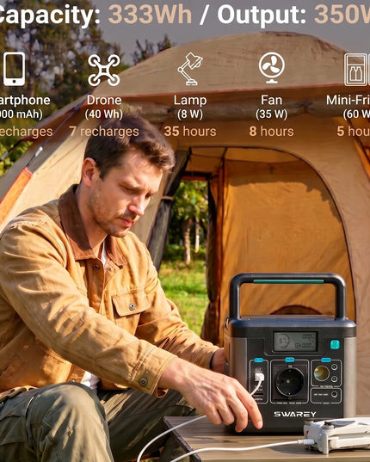Click the teal power button on station

tap(335, 344)
